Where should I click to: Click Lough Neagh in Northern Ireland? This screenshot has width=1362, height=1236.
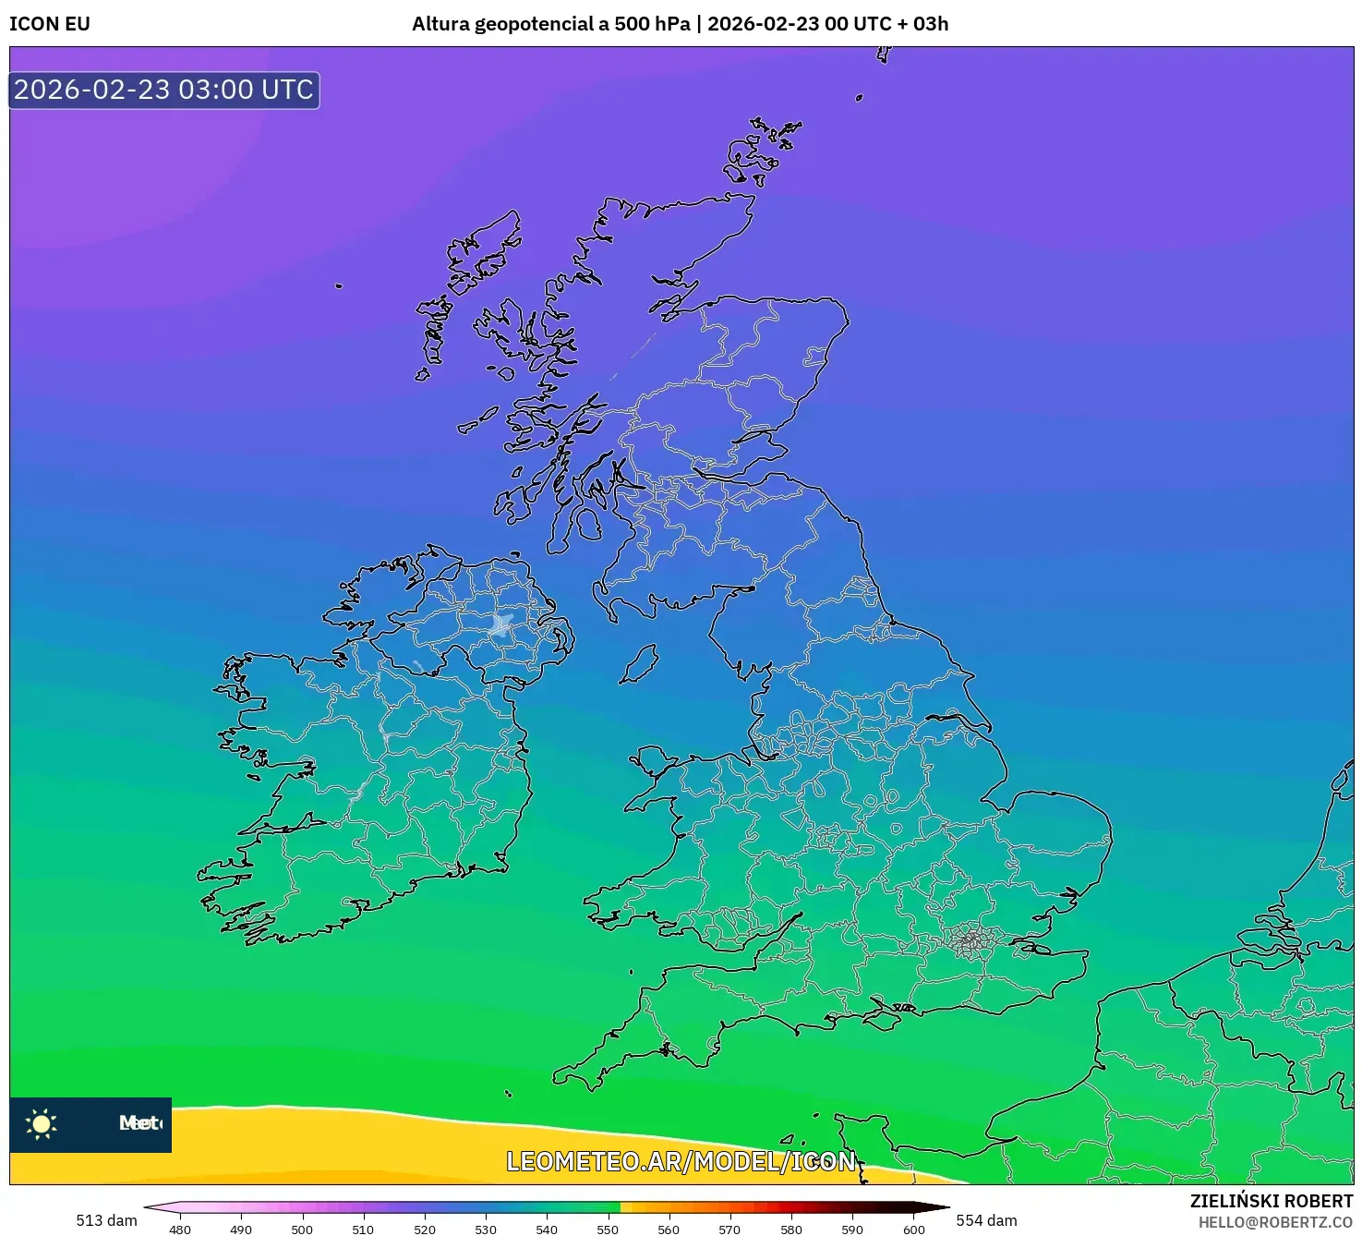click(501, 625)
